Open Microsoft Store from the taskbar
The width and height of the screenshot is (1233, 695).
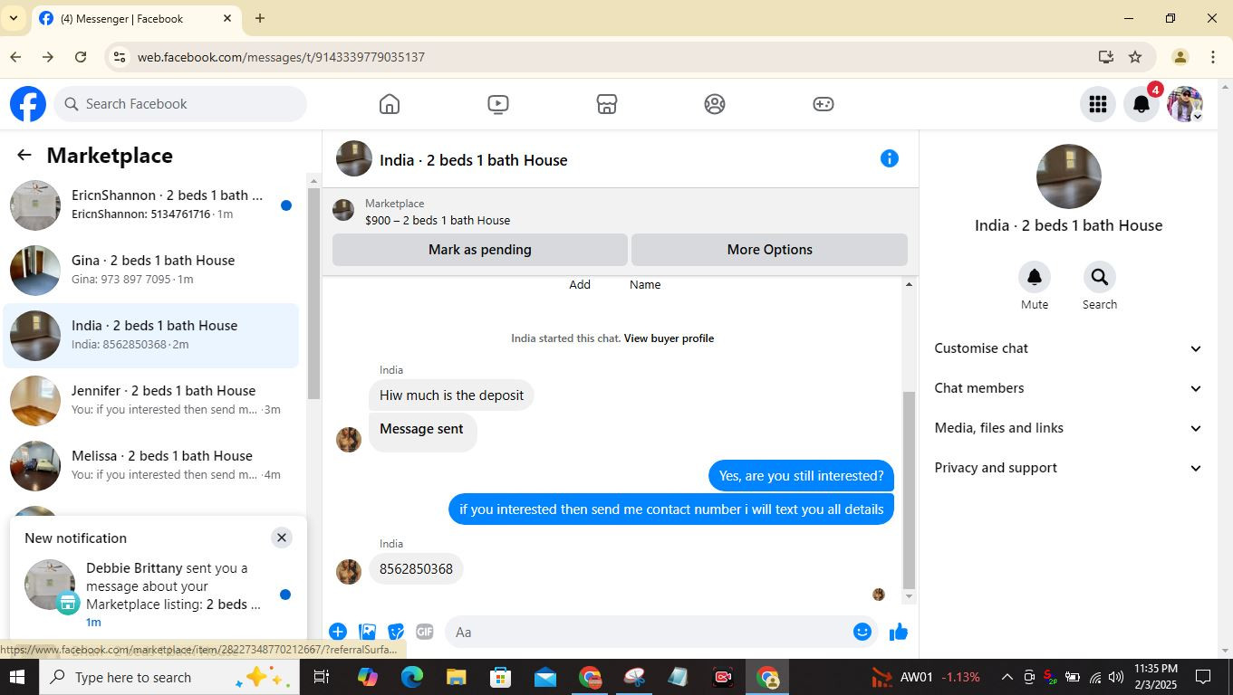[500, 677]
